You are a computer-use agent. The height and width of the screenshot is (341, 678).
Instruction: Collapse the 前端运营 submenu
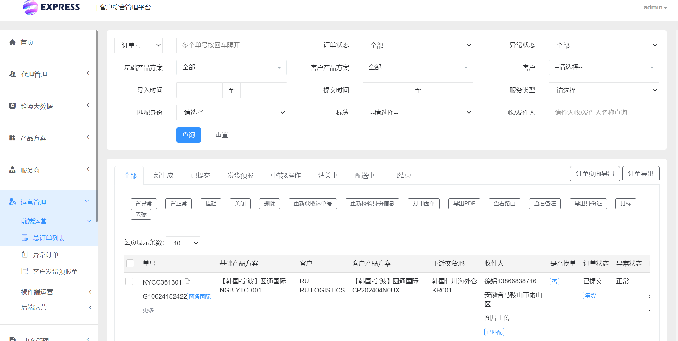point(89,221)
